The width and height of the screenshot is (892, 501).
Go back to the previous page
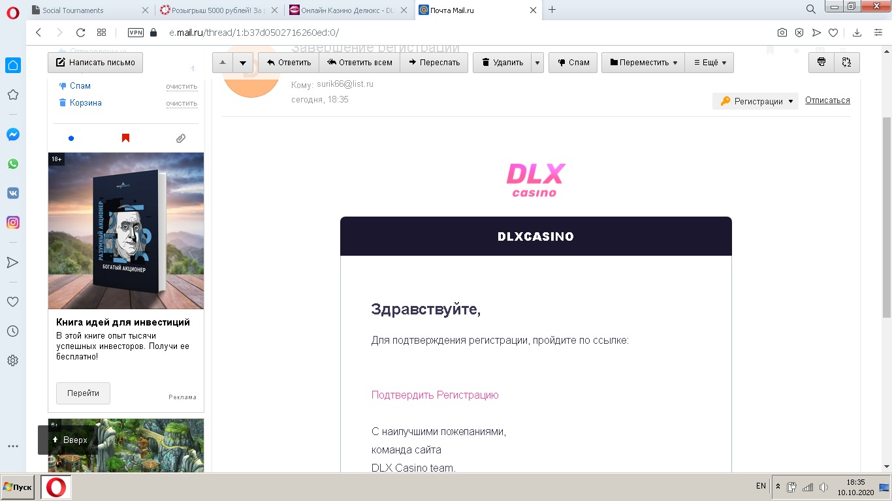pos(39,33)
